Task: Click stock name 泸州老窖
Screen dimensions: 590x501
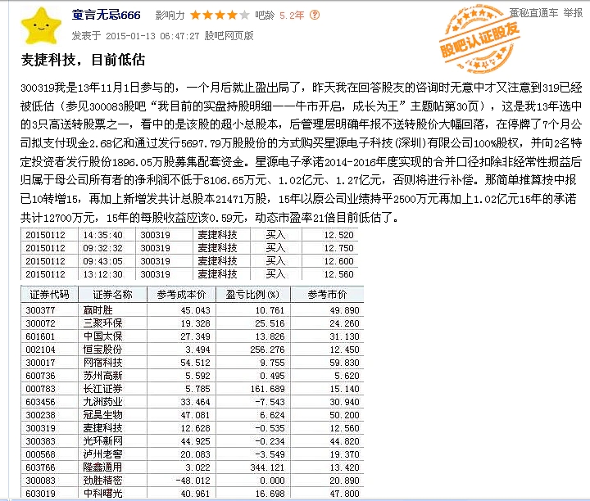Action: coord(102,454)
